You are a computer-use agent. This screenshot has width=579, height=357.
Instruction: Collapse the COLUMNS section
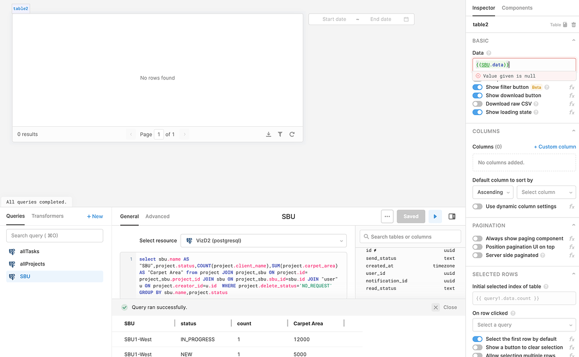(x=573, y=131)
